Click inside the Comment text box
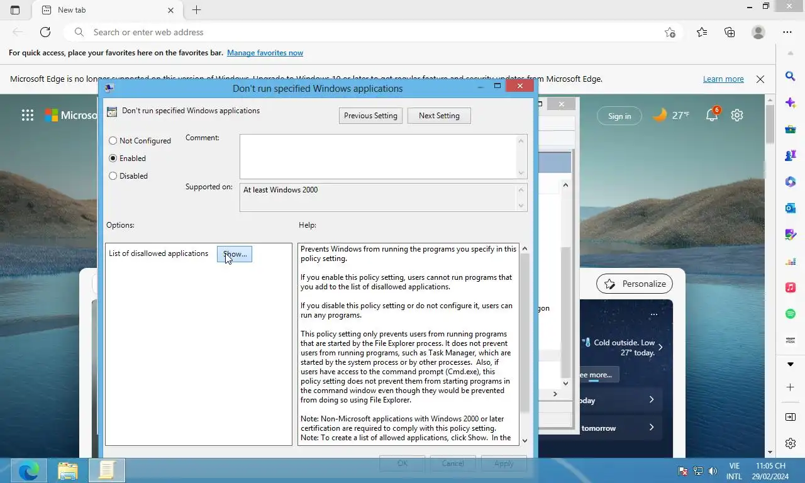This screenshot has width=805, height=483. [378, 157]
